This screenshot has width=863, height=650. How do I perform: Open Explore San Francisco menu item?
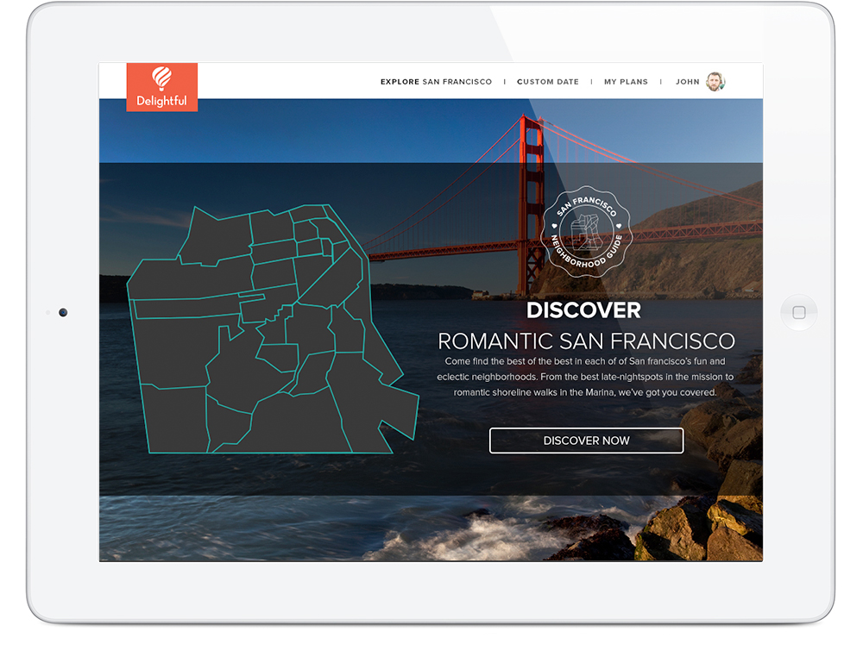tap(436, 81)
